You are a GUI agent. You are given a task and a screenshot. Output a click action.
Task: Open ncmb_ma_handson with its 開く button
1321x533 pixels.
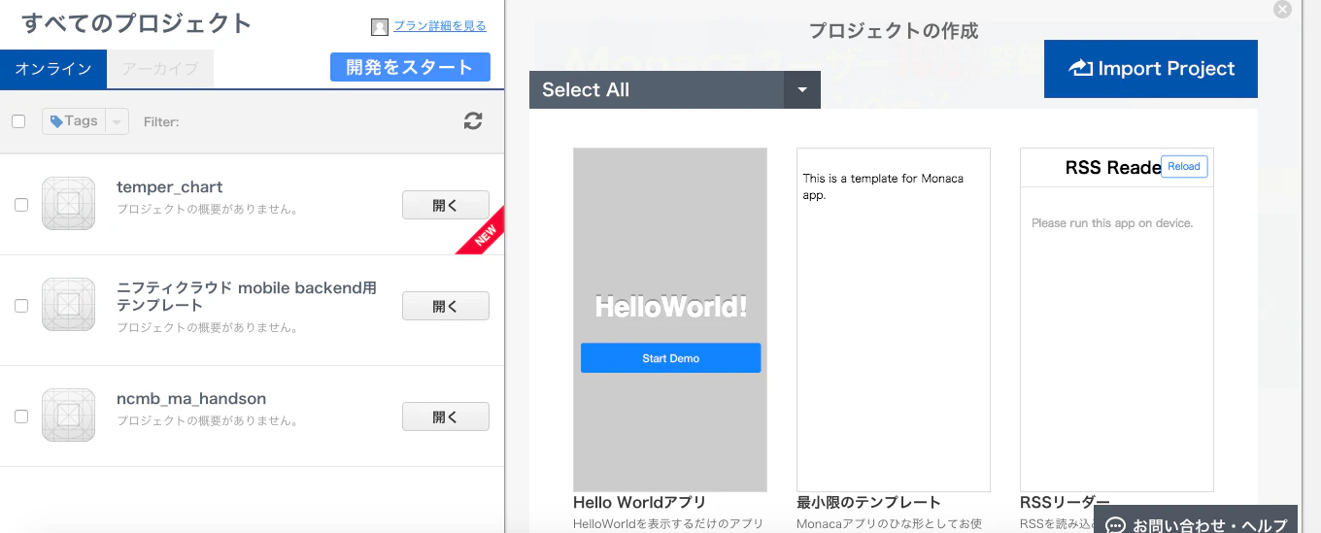click(x=446, y=416)
